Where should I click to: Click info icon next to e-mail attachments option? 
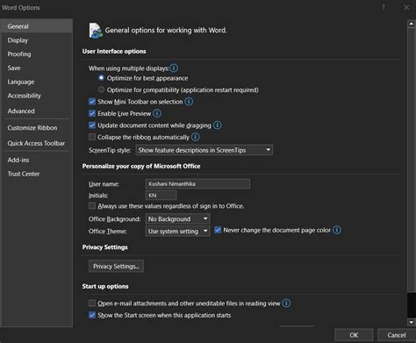pos(286,304)
